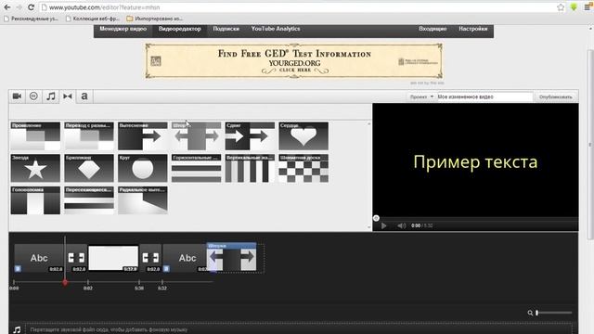
Task: Open the Проект dropdown
Action: click(421, 96)
